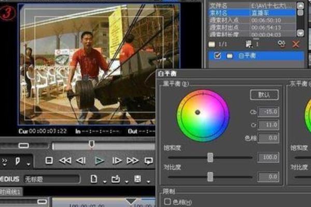
Task: Switch to the 时间线1 tab
Action: (11, 192)
